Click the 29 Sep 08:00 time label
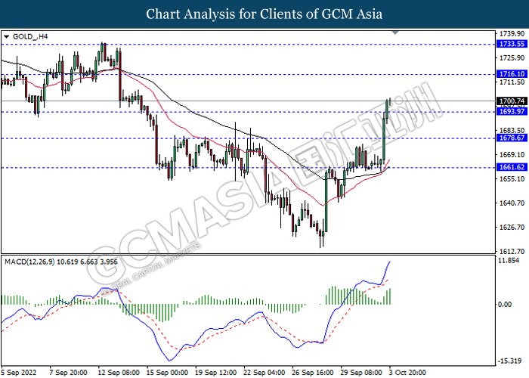This screenshot has width=529, height=378. pos(361,373)
